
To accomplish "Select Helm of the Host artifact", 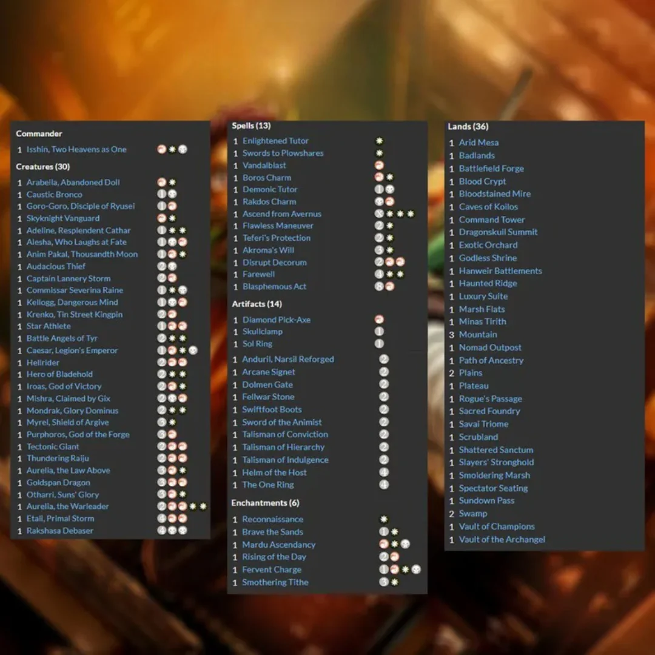I will pos(275,472).
